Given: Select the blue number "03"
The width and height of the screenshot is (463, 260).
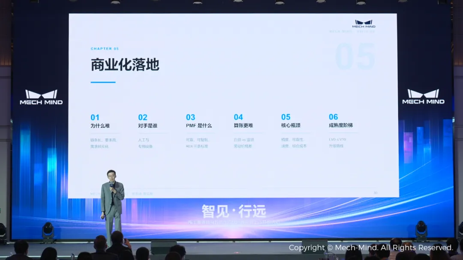Looking at the screenshot, I should [x=190, y=117].
